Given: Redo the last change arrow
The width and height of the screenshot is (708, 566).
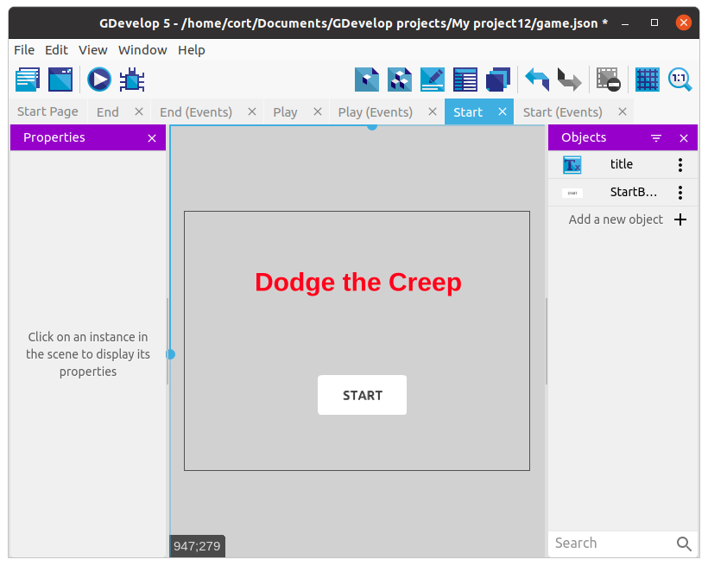Looking at the screenshot, I should click(569, 79).
